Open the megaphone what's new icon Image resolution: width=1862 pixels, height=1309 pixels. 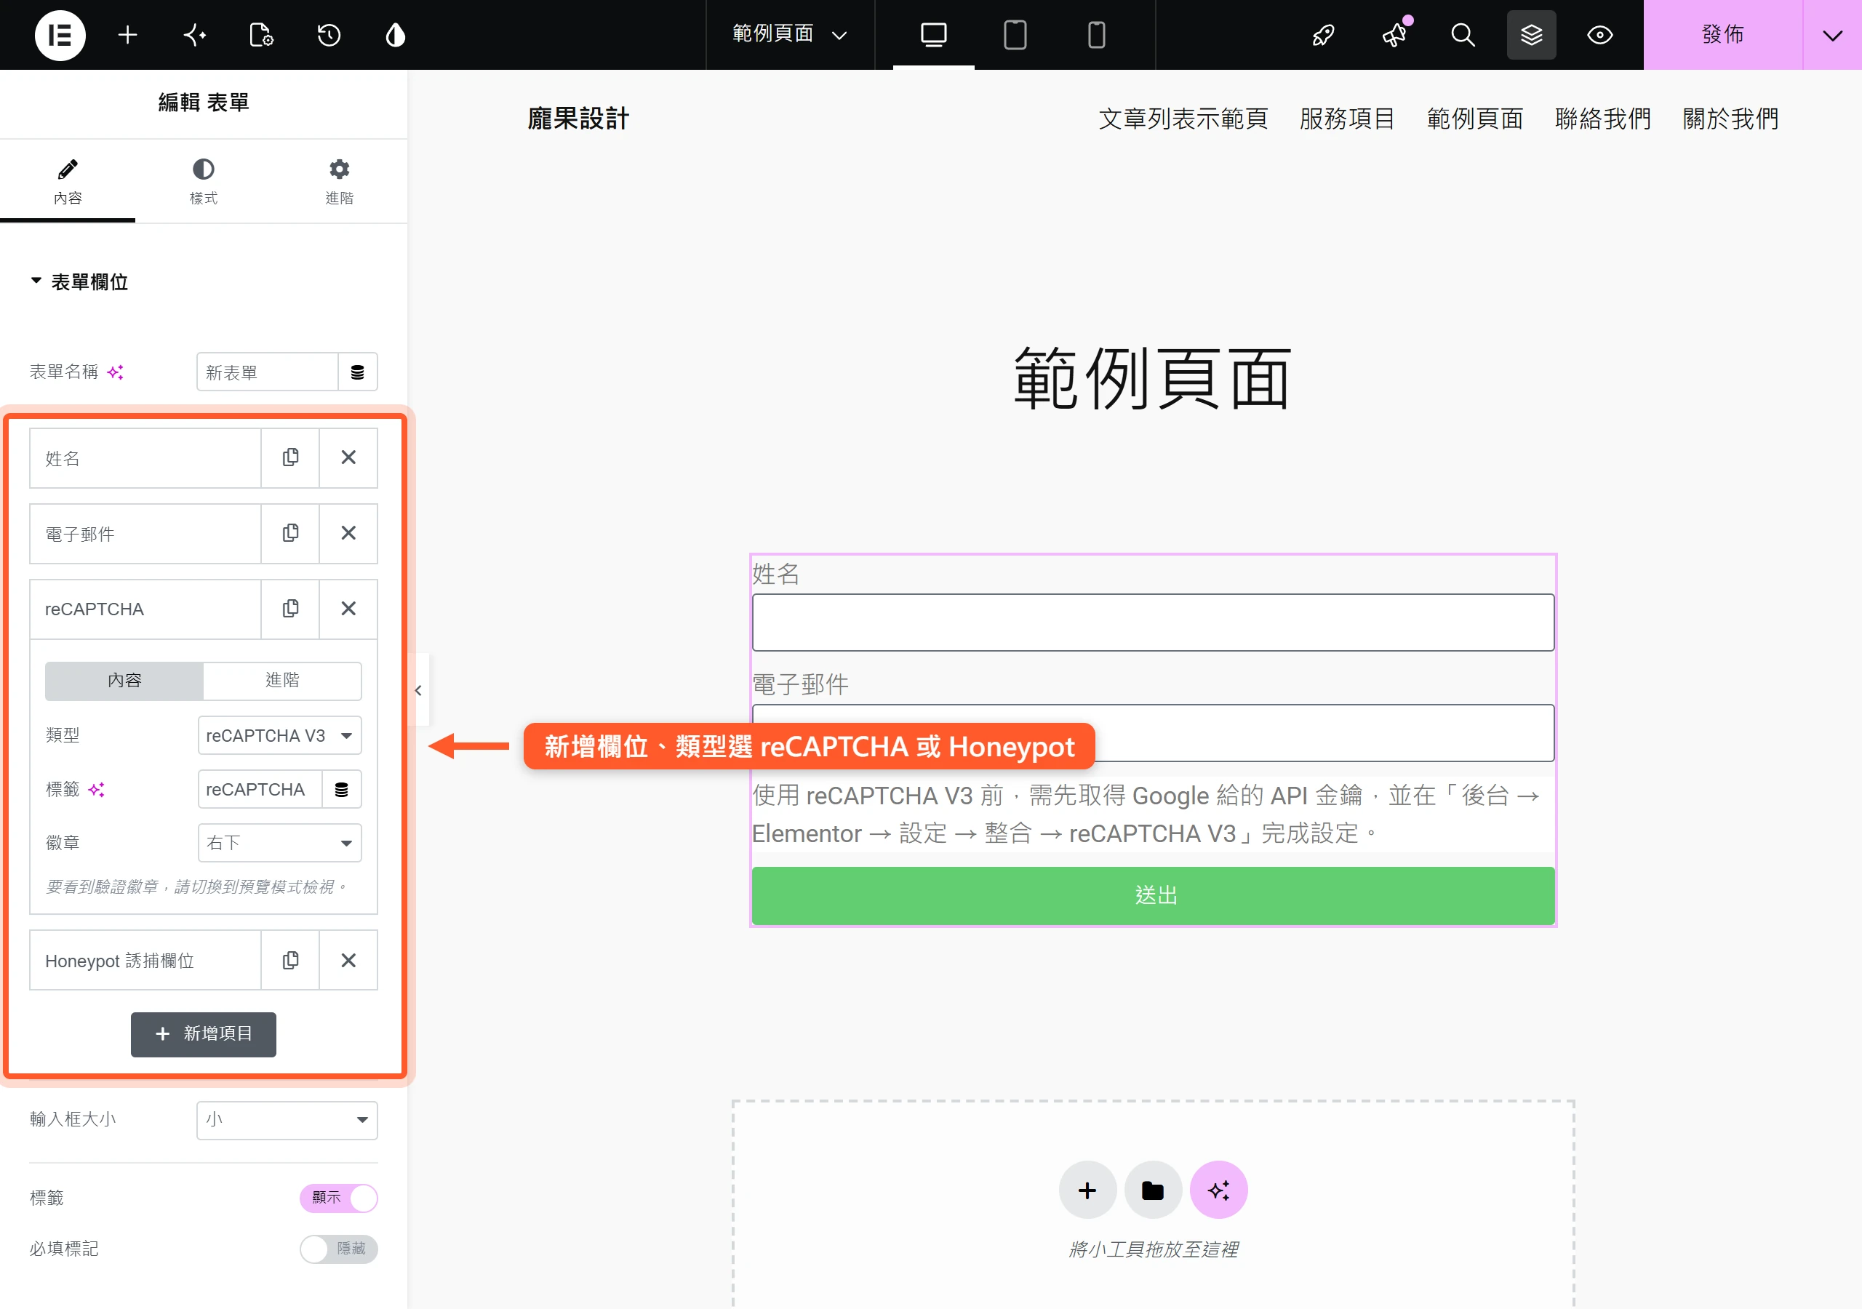coord(1395,35)
